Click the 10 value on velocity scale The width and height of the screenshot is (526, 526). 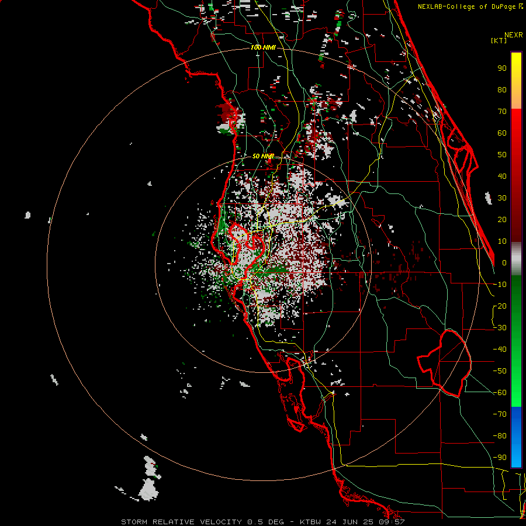point(502,241)
